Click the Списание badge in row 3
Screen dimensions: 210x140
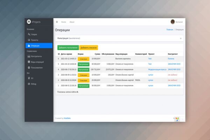tap(83, 75)
